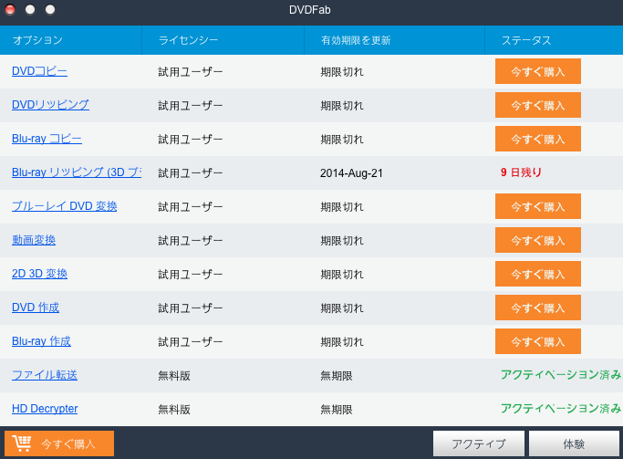Click the オプション column header
623x459 pixels.
pos(71,40)
